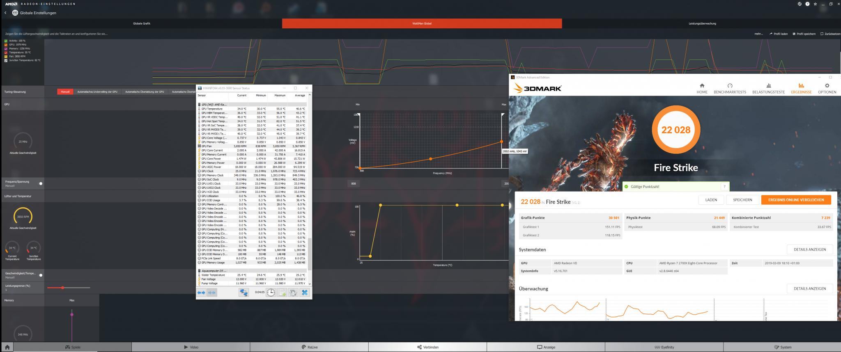Select Automatische Übertaktung der GPU
The width and height of the screenshot is (841, 352).
[x=145, y=91]
